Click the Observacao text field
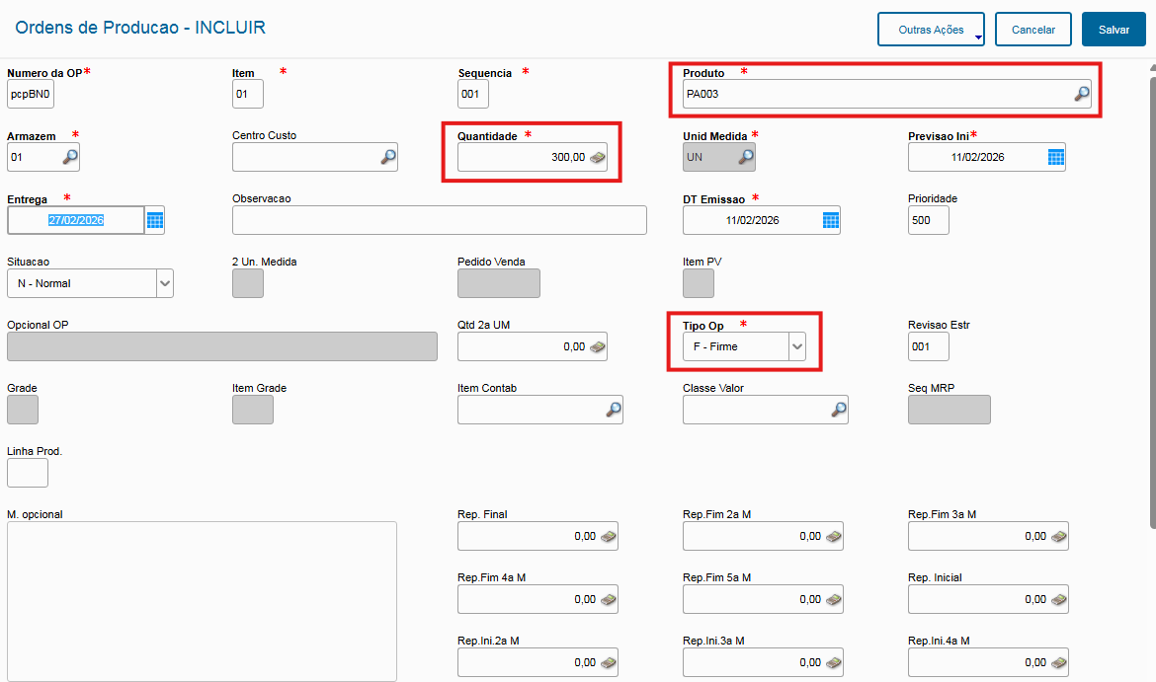 (x=439, y=220)
